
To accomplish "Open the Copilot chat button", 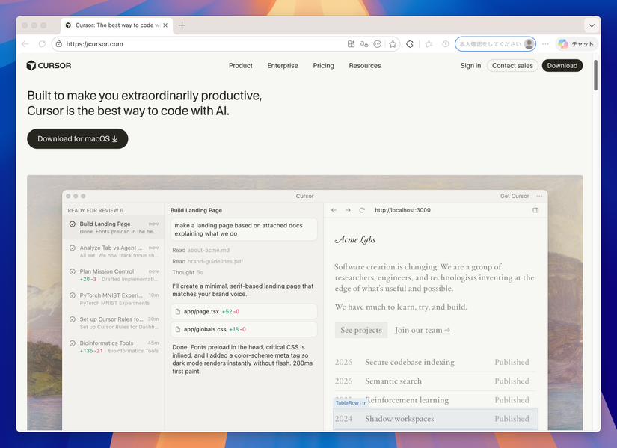I will [x=576, y=44].
